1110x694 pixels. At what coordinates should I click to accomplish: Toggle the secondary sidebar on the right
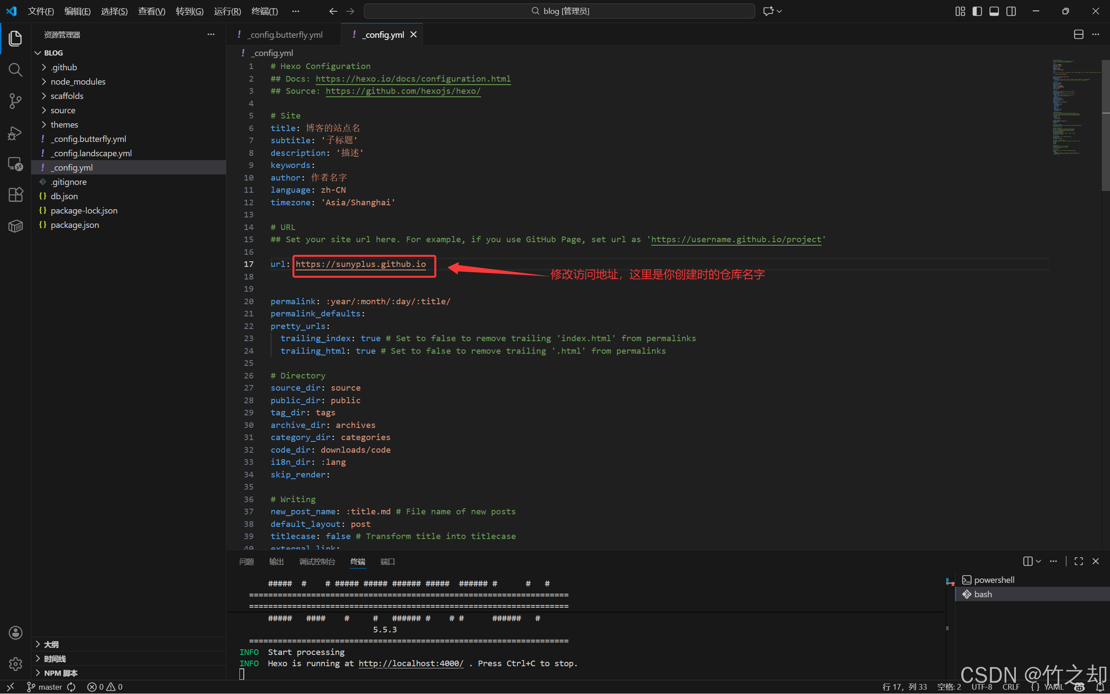tap(1011, 11)
